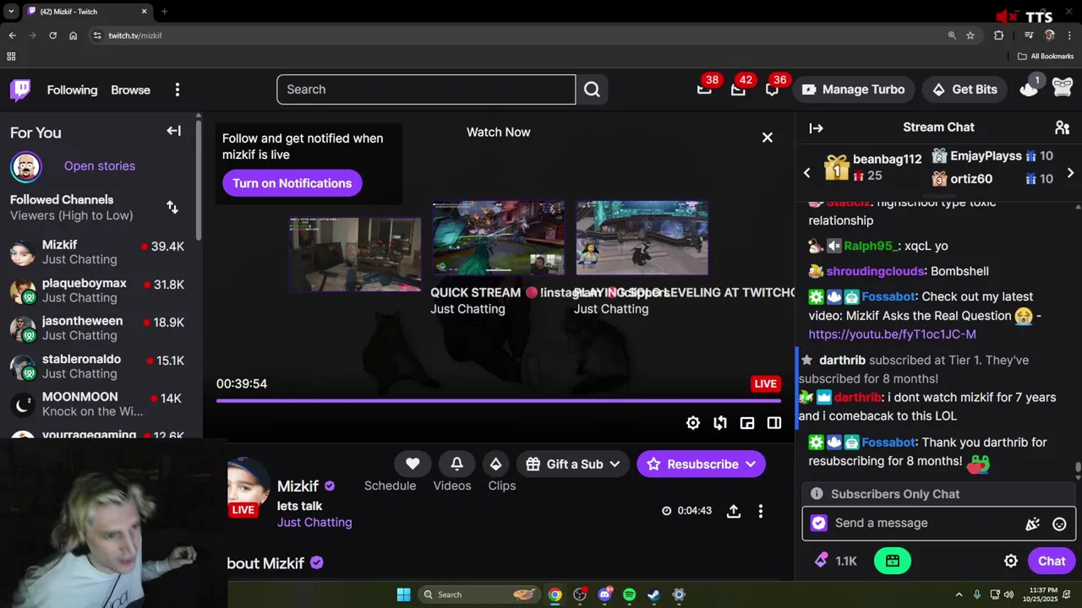Click Get Bits
The image size is (1082, 608).
[x=965, y=90]
